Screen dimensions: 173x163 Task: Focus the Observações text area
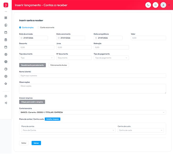93,89
